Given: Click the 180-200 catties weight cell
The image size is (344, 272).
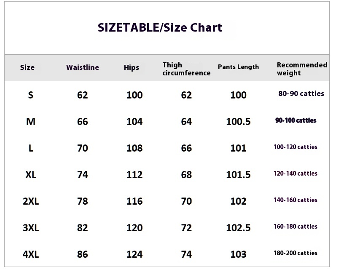Looking at the screenshot, I should point(295,253).
